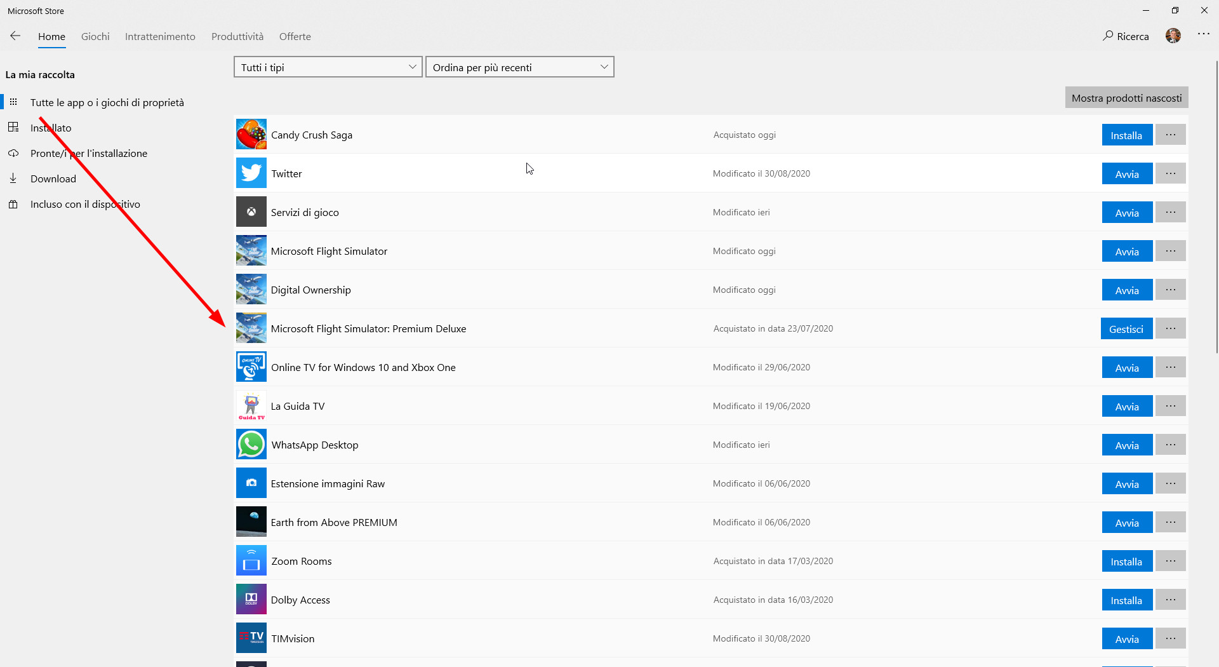Launch La Guida TV with Avvia
This screenshot has width=1219, height=667.
click(1127, 407)
